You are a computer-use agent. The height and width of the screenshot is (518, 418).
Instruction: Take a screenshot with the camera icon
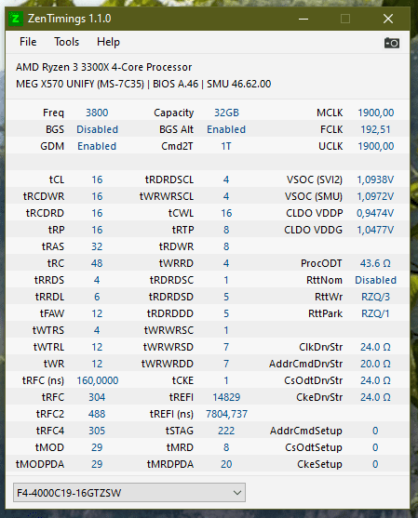tap(392, 43)
